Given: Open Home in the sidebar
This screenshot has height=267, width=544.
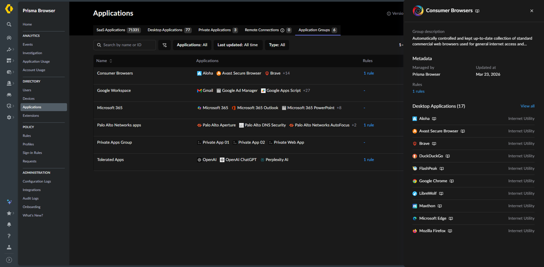Looking at the screenshot, I should pos(27,25).
